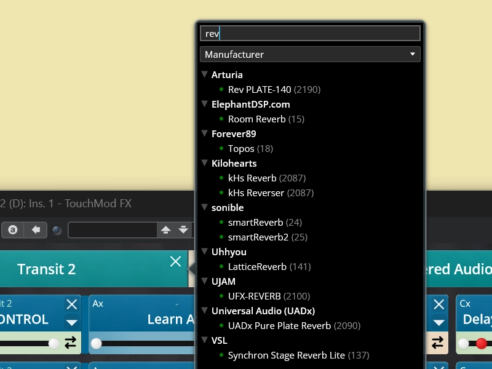
Task: Collapse the UJAM group
Action: click(x=205, y=281)
